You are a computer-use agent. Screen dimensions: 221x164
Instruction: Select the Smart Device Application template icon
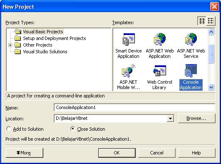129,39
